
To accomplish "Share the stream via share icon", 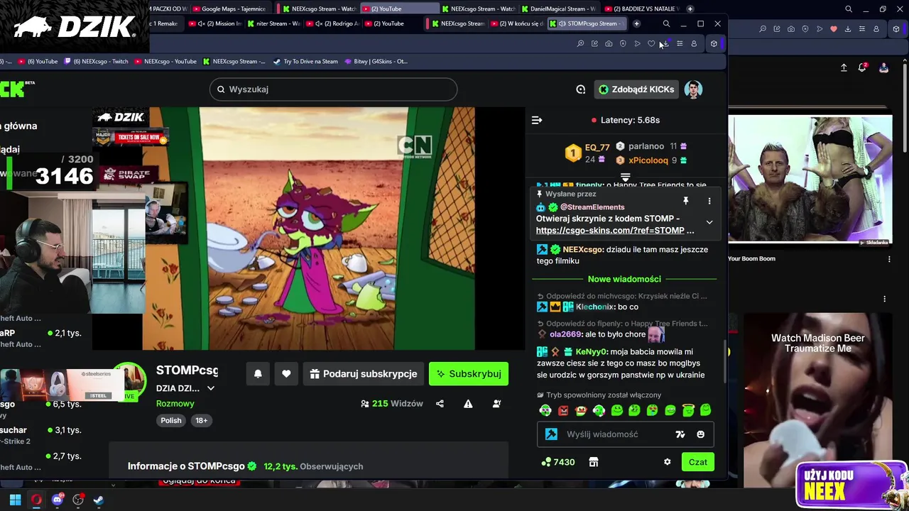I will tap(440, 404).
